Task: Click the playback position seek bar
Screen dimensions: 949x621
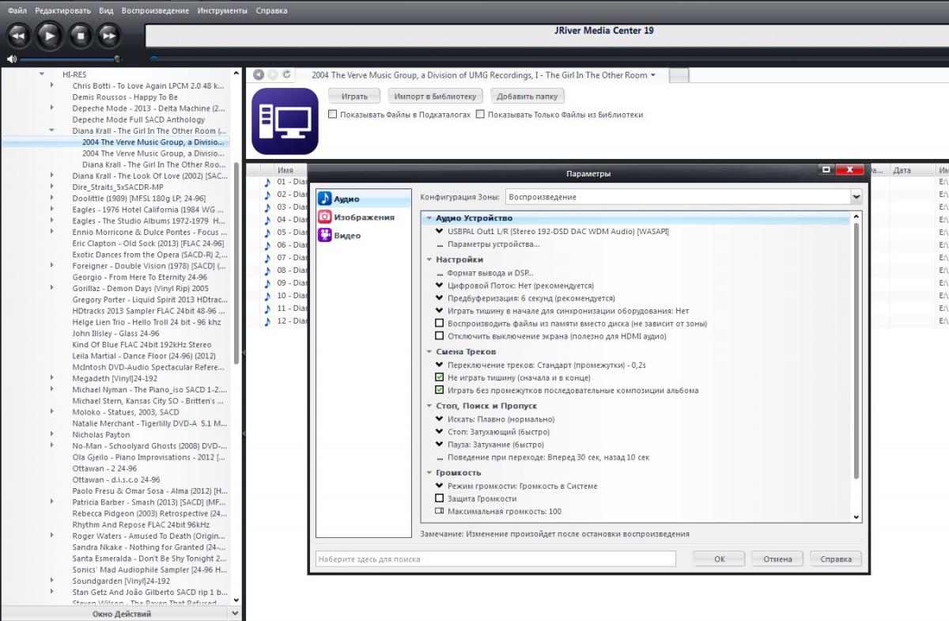Action: point(549,59)
